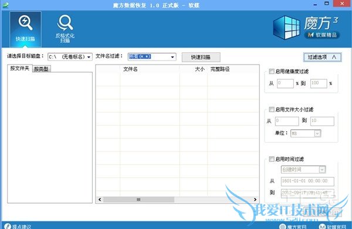
Task: Click the 魔方 cube logo
Action: (x=286, y=28)
